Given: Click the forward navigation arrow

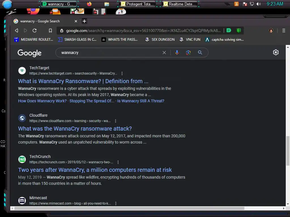Looking at the screenshot, I should [x=25, y=31].
